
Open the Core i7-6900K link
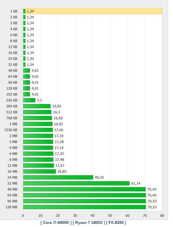57,222
